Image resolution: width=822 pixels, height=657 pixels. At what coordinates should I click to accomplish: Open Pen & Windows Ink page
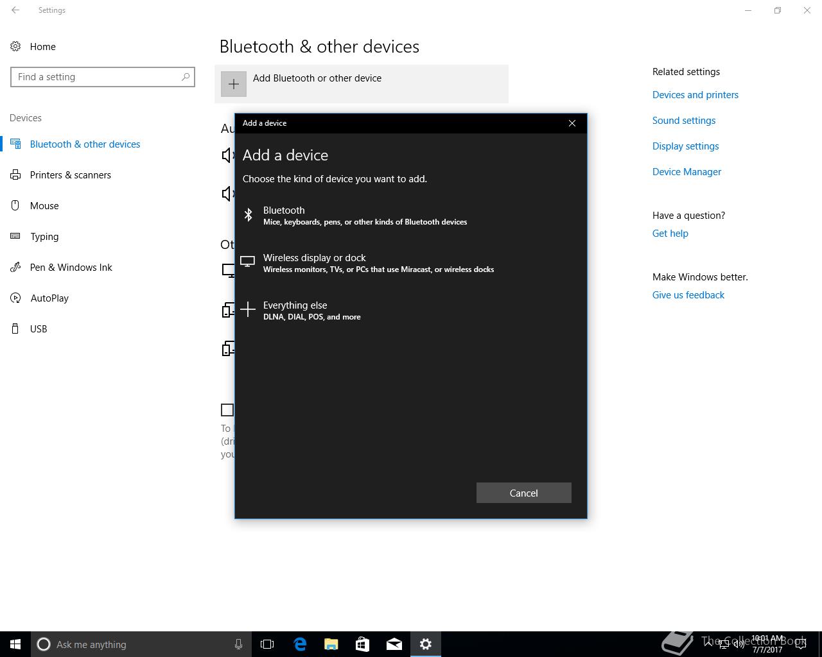(71, 267)
